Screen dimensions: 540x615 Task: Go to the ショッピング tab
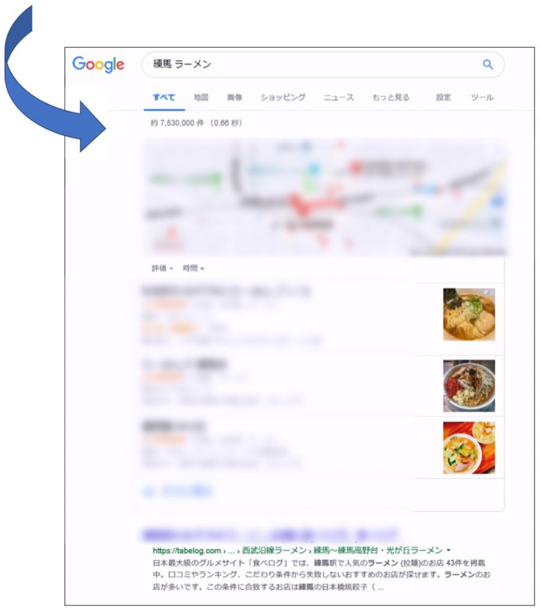tap(283, 97)
